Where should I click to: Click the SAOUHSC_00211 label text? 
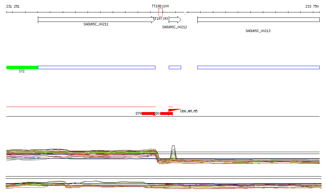pyautogui.click(x=96, y=24)
